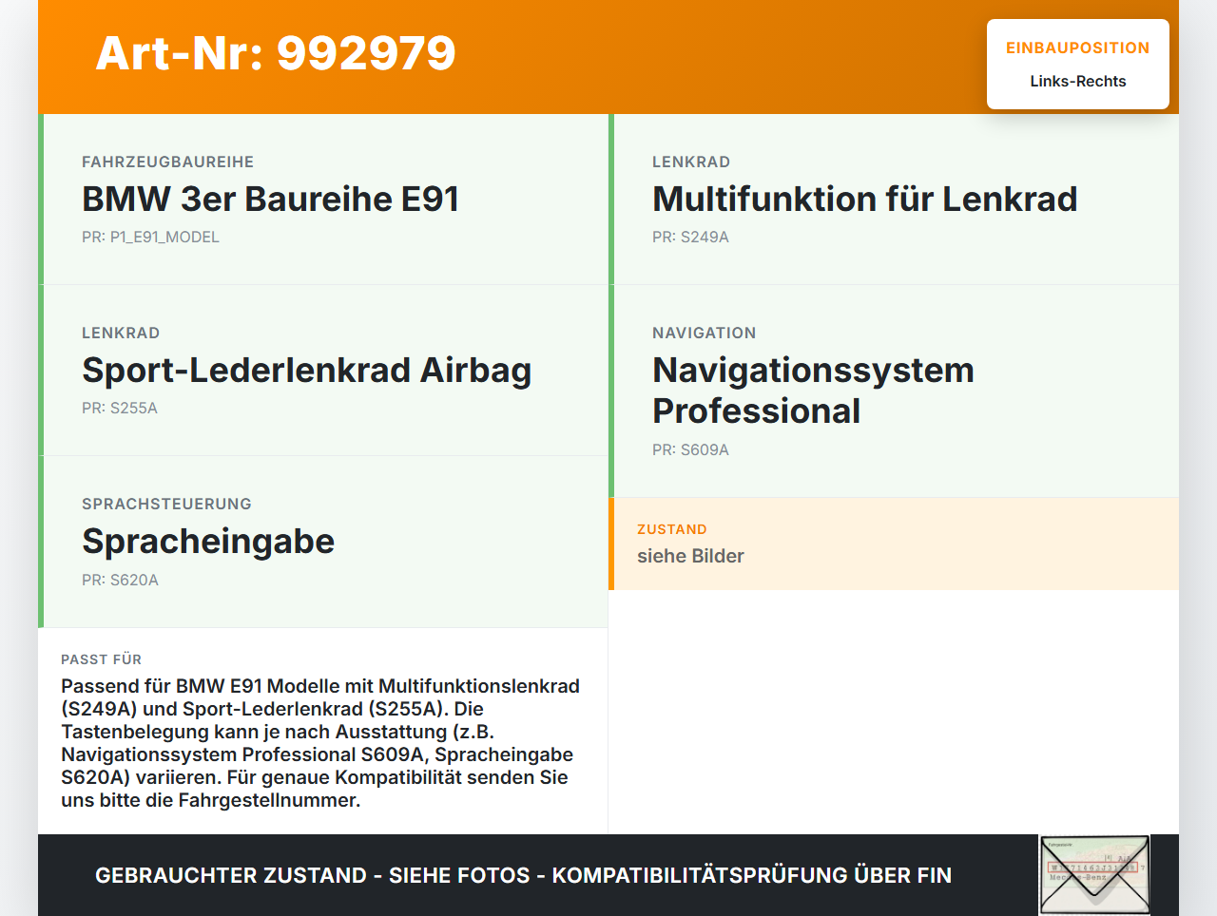
Task: Open the Sport-Lederlenkrad Airbag card
Action: (306, 371)
